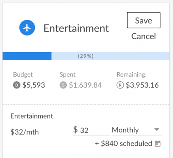The image size is (173, 158).
Task: Save the Entertainment budget changes
Action: click(144, 20)
